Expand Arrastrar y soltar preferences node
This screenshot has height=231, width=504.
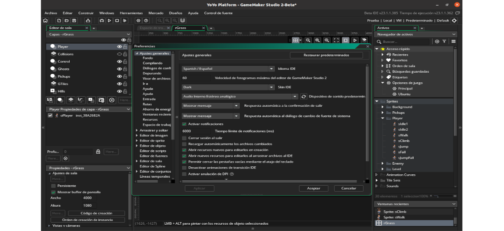pyautogui.click(x=137, y=131)
